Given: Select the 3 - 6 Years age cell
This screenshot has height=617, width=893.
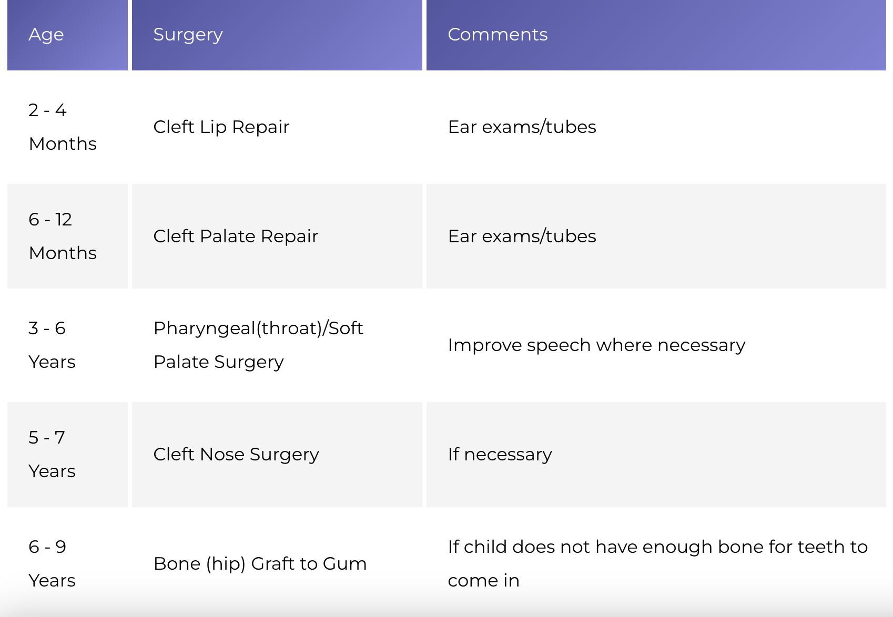Looking at the screenshot, I should pos(67,345).
